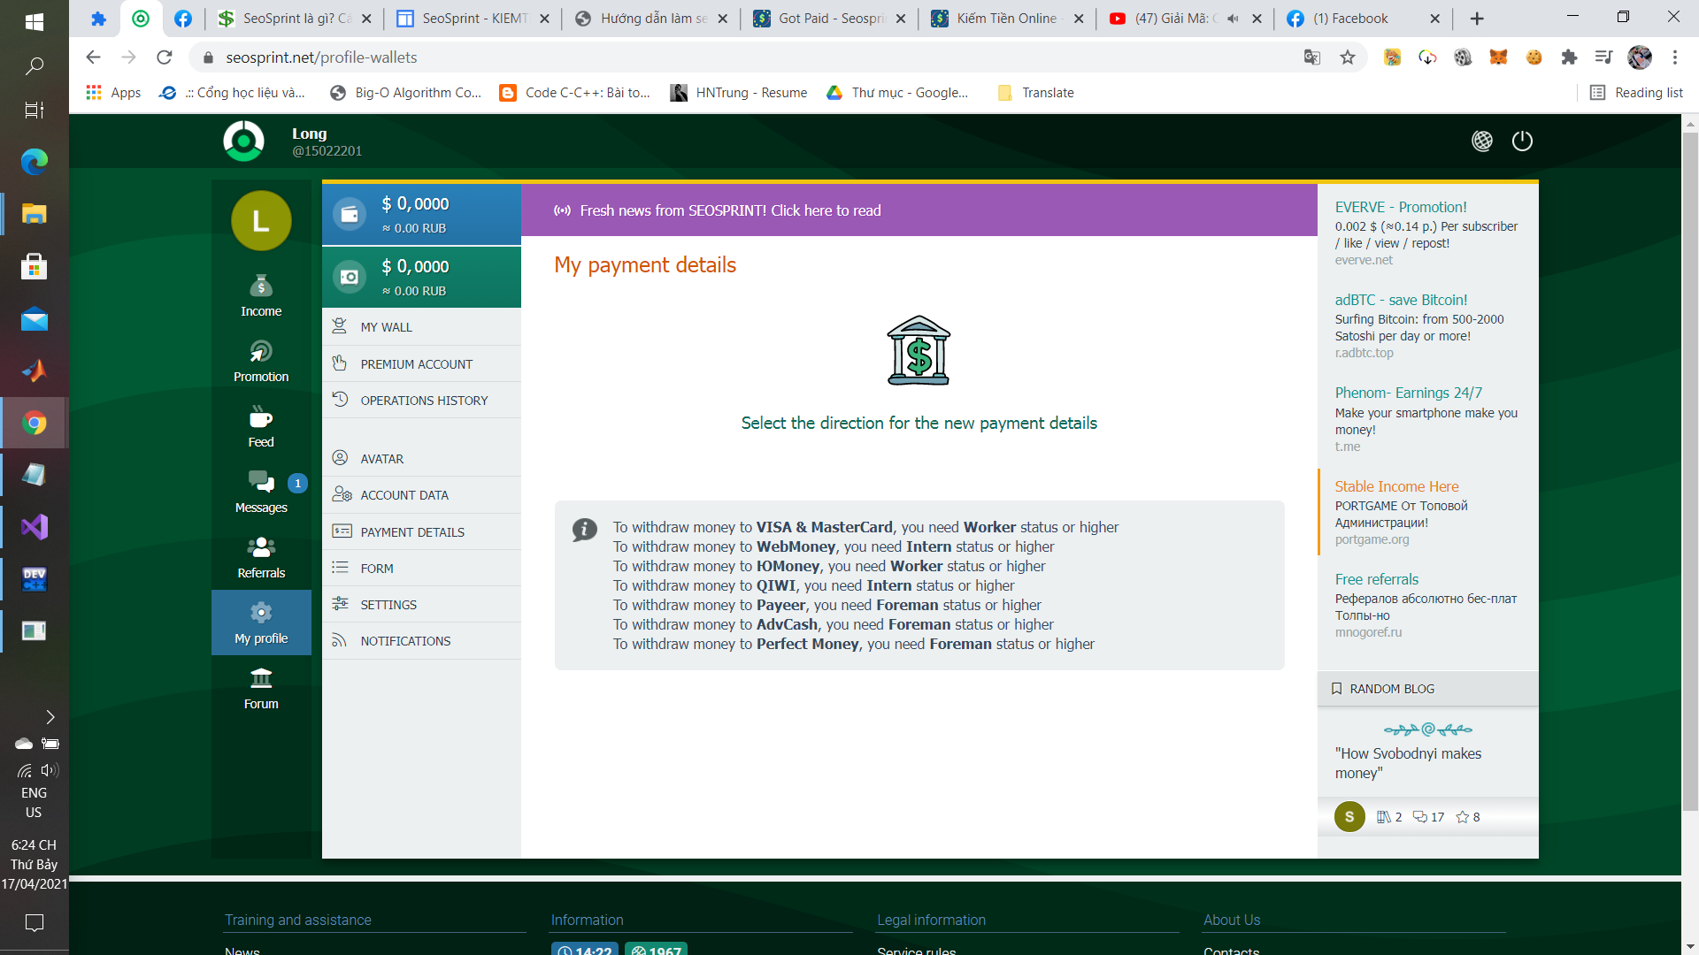
Task: Click the power logout icon
Action: [x=1522, y=141]
